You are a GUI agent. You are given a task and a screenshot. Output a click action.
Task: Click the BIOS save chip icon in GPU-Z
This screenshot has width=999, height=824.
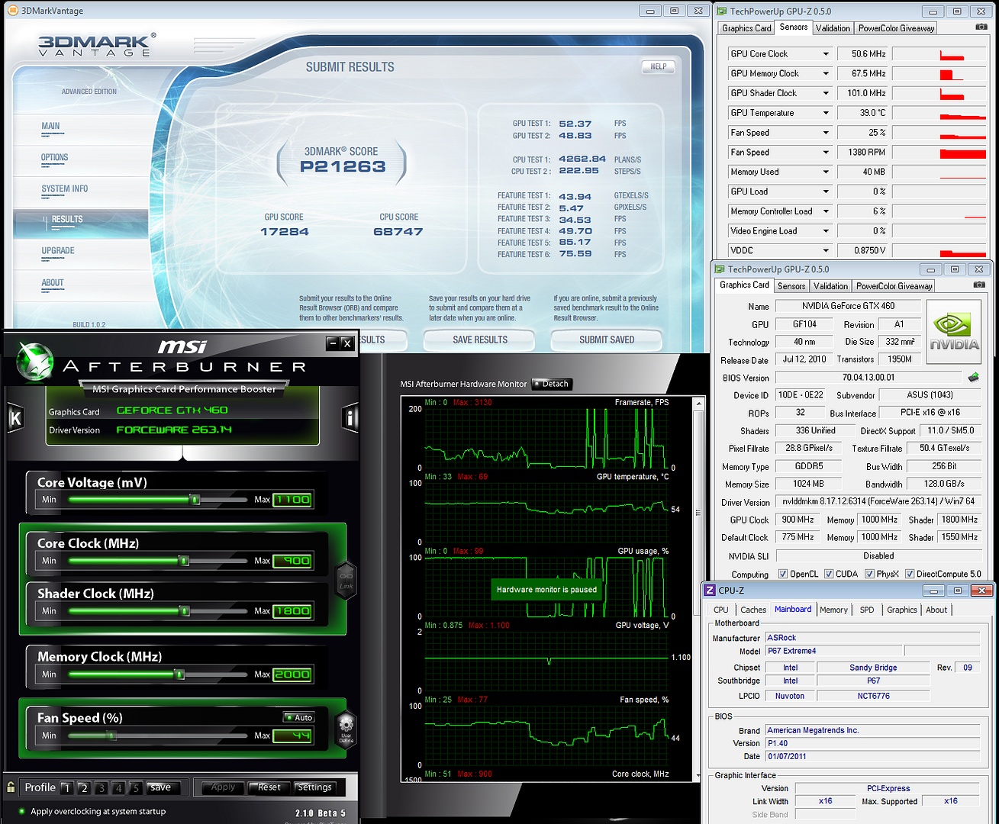(973, 377)
